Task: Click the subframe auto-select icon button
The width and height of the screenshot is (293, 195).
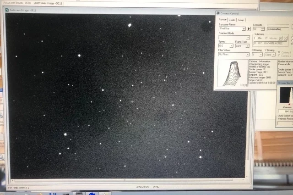Action: (x=281, y=38)
